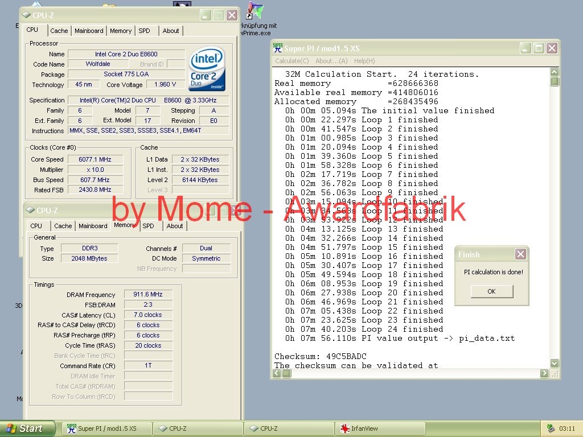This screenshot has width=583, height=437.
Task: Click the memory Size value 2048 MBytes
Action: pyautogui.click(x=89, y=258)
